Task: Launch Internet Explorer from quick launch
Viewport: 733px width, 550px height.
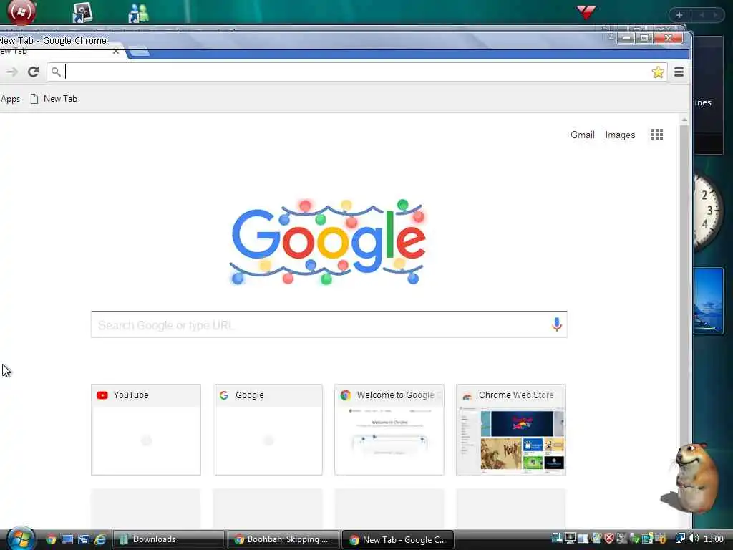Action: [x=100, y=540]
